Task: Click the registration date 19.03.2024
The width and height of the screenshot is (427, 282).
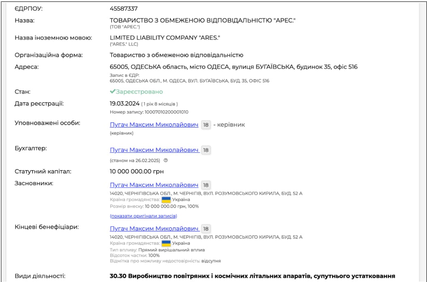Action: (x=124, y=104)
